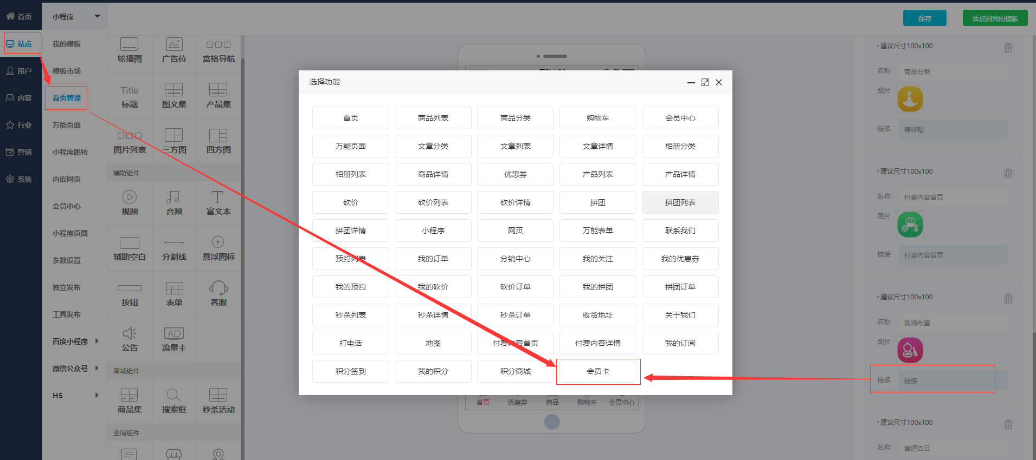The width and height of the screenshot is (1036, 460).
Task: Add the 流量主 AD component
Action: pyautogui.click(x=174, y=340)
